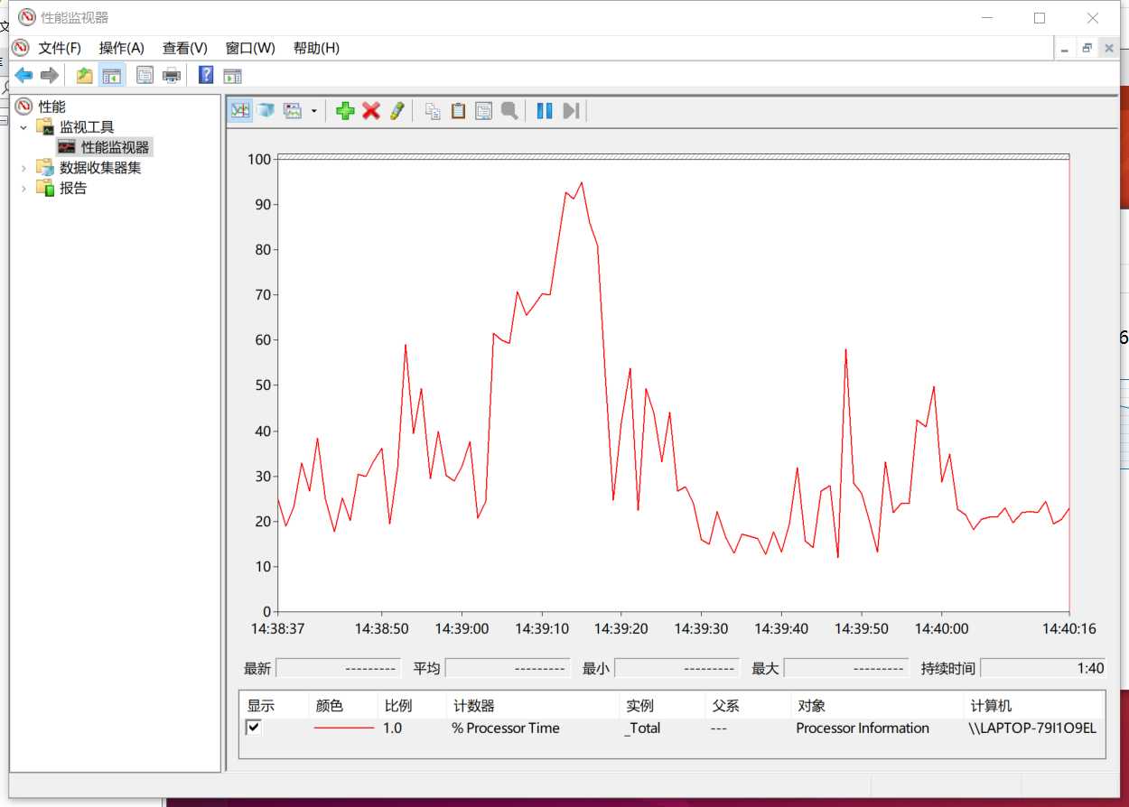Viewport: 1129px width, 807px height.
Task: Click the Update Data step icon
Action: 570,110
